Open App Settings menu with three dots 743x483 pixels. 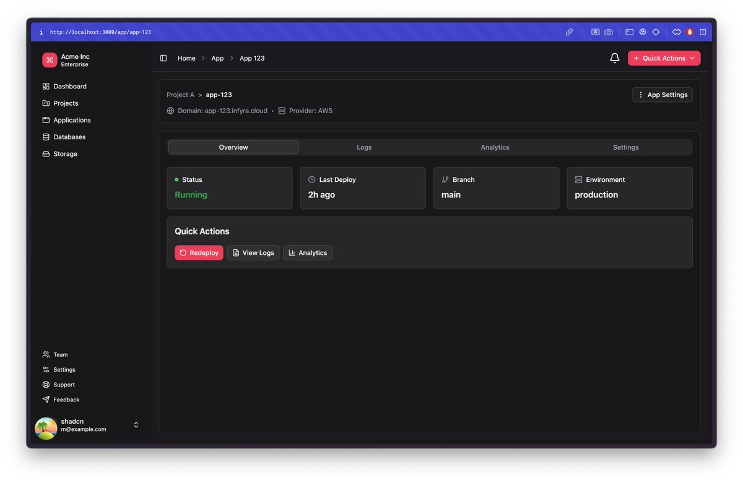662,95
